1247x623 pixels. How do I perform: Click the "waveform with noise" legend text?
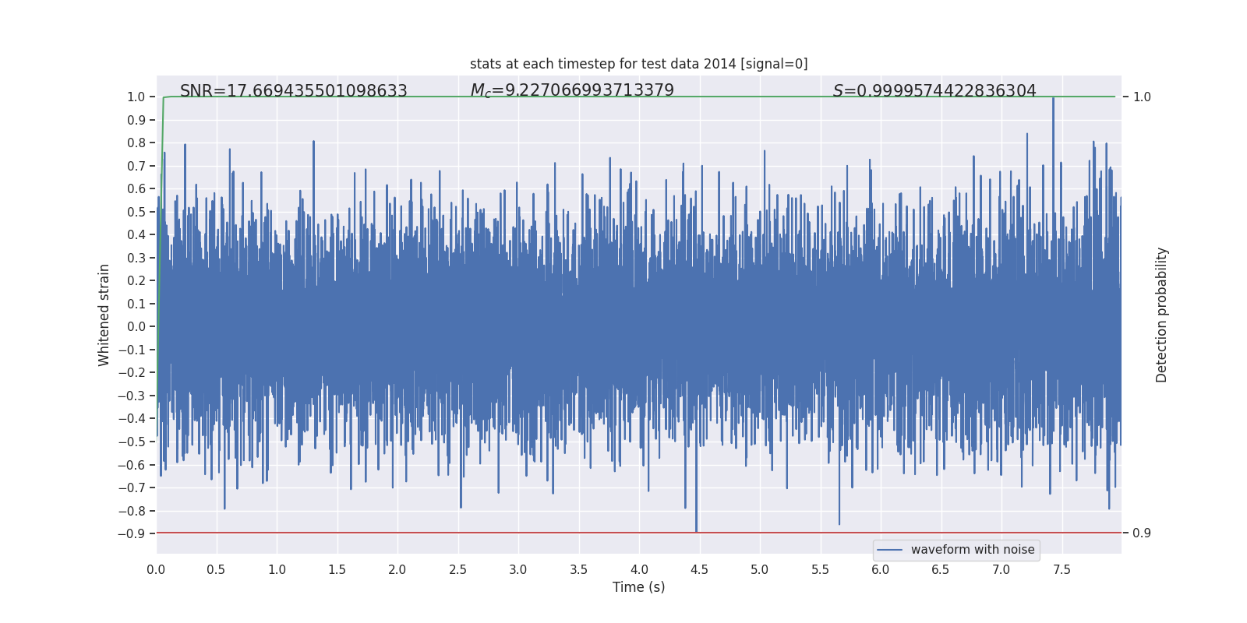(973, 550)
